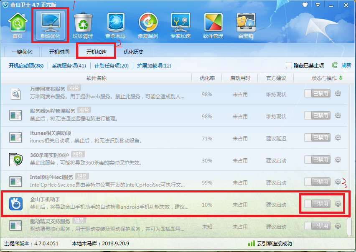Check the 隐藏已禁止项 checkbox

point(289,65)
